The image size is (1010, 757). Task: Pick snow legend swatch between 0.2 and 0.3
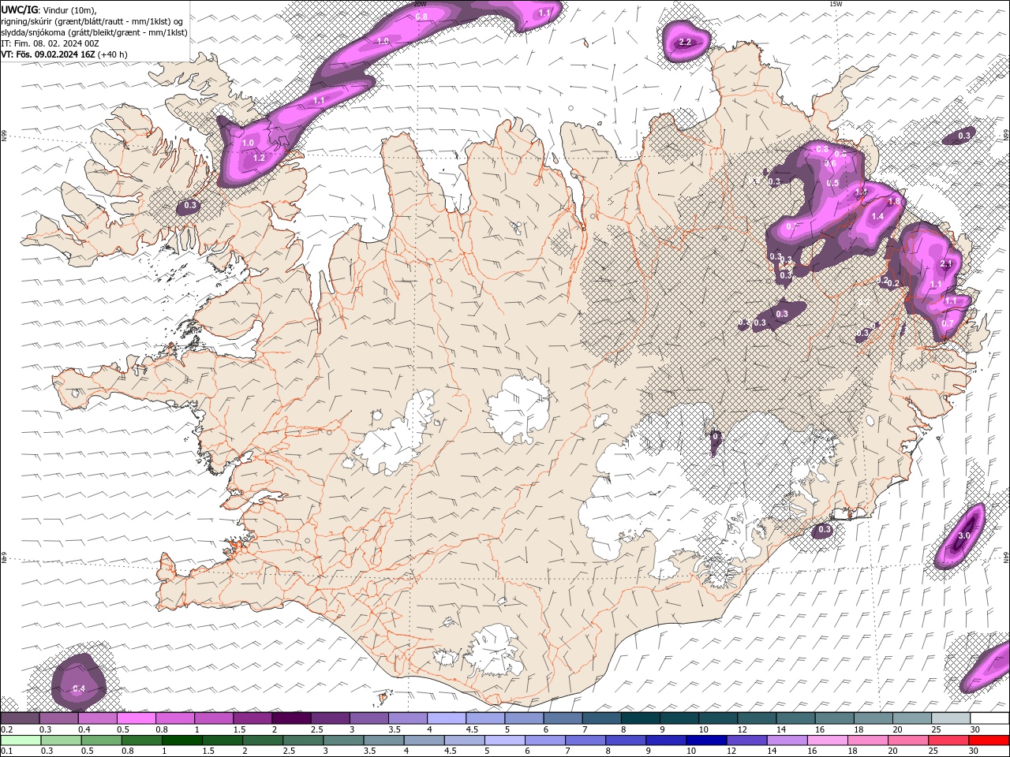(x=20, y=718)
